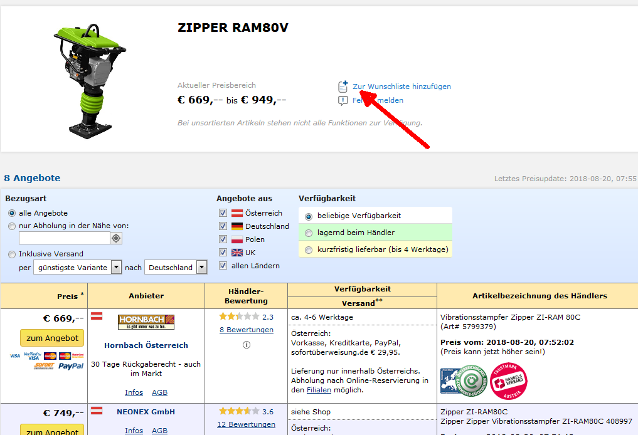
Task: Click the UK flag icon
Action: (237, 253)
